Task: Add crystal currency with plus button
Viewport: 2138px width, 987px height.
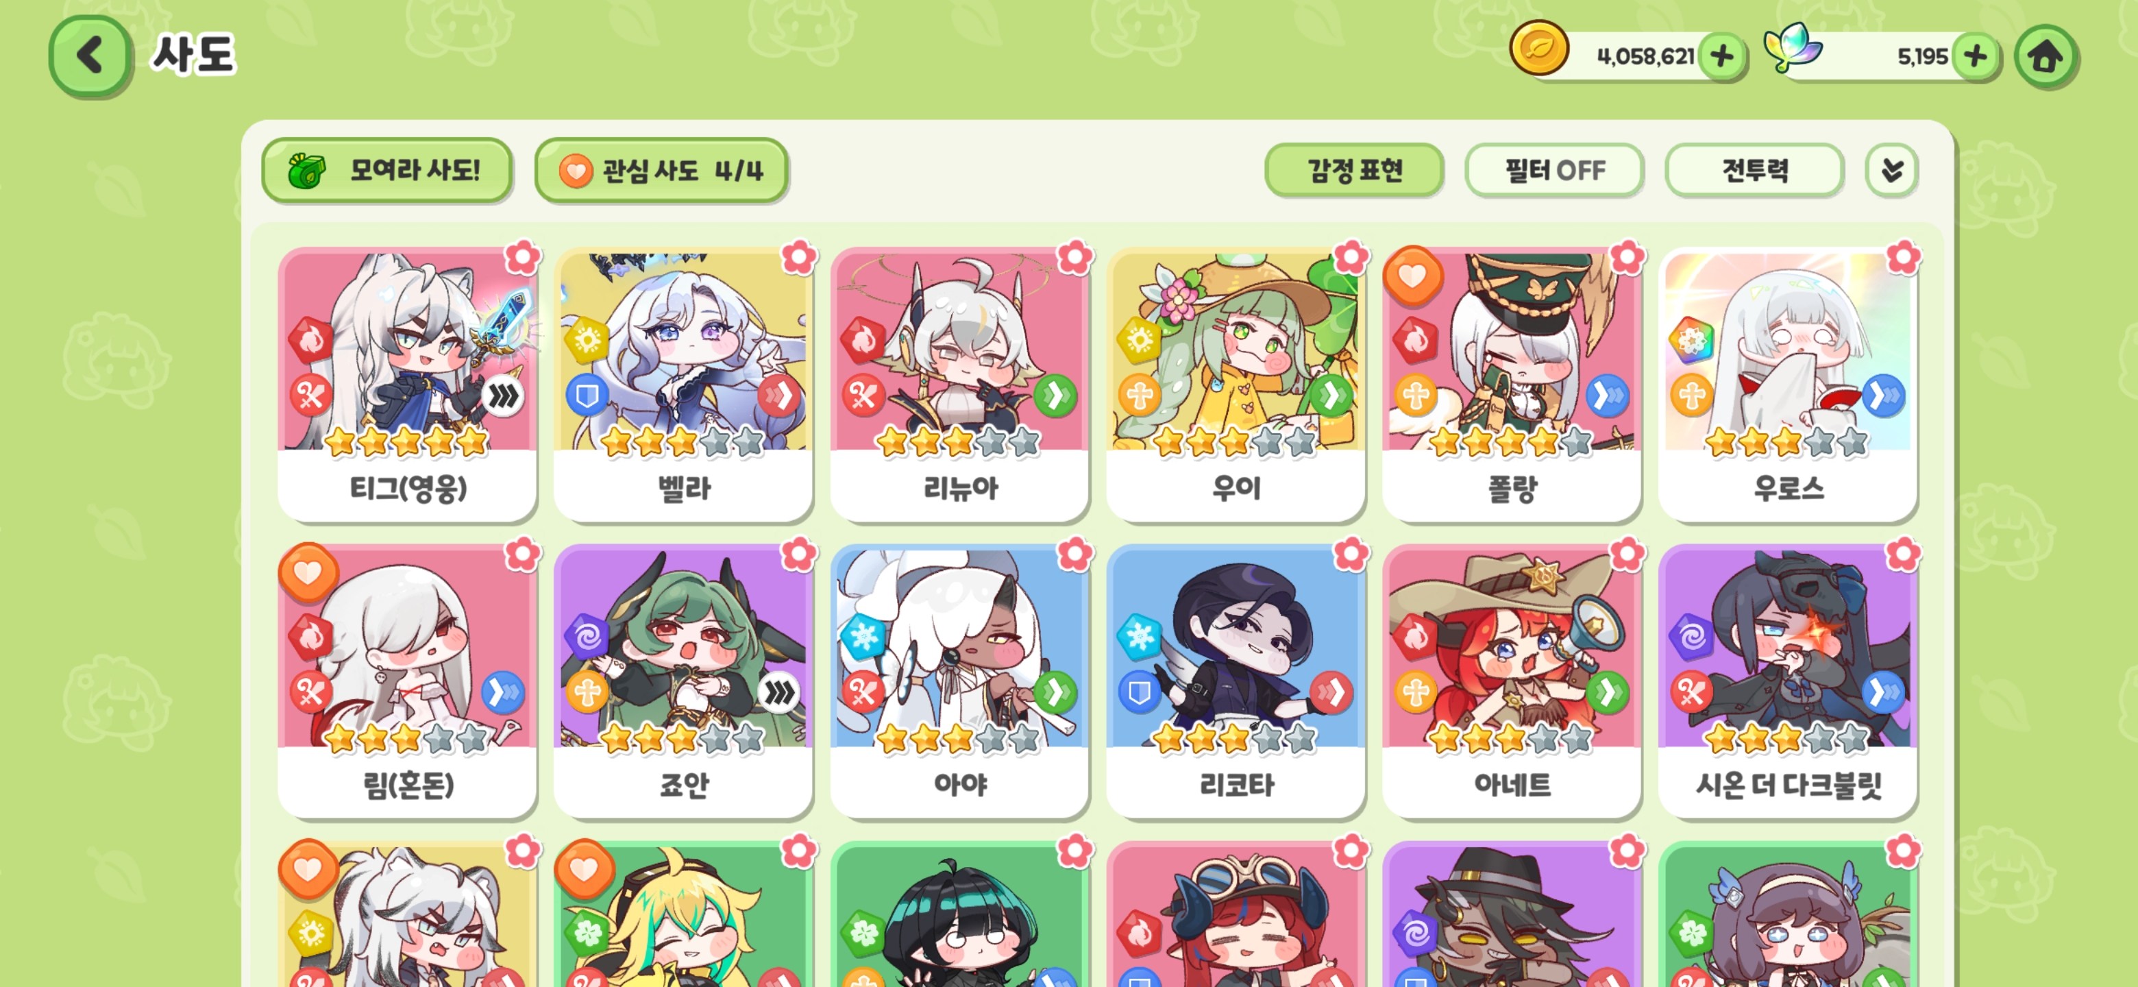Action: pyautogui.click(x=1976, y=58)
